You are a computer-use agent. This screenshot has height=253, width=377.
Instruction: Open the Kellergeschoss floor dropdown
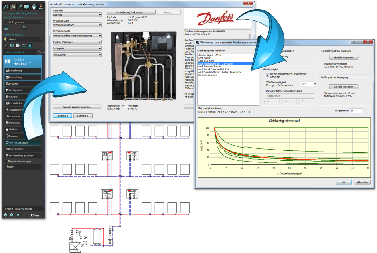pos(25,22)
